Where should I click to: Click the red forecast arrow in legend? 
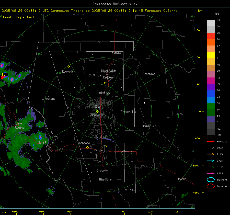coord(211,141)
